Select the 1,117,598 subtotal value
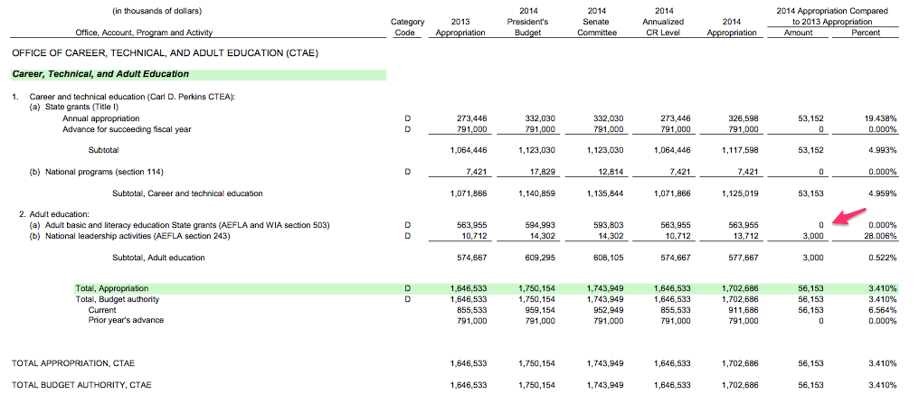 [740, 150]
